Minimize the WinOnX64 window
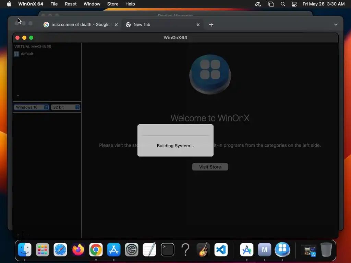 pos(24,38)
